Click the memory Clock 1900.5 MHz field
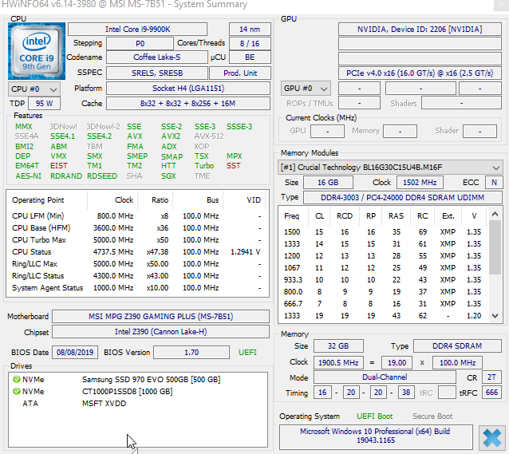The height and width of the screenshot is (454, 509). (x=338, y=363)
